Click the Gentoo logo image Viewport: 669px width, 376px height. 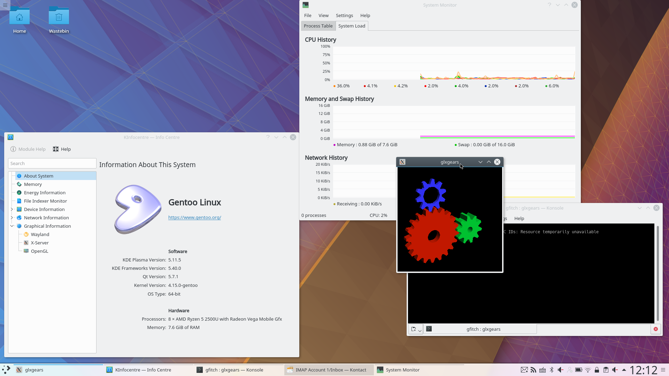tap(138, 209)
